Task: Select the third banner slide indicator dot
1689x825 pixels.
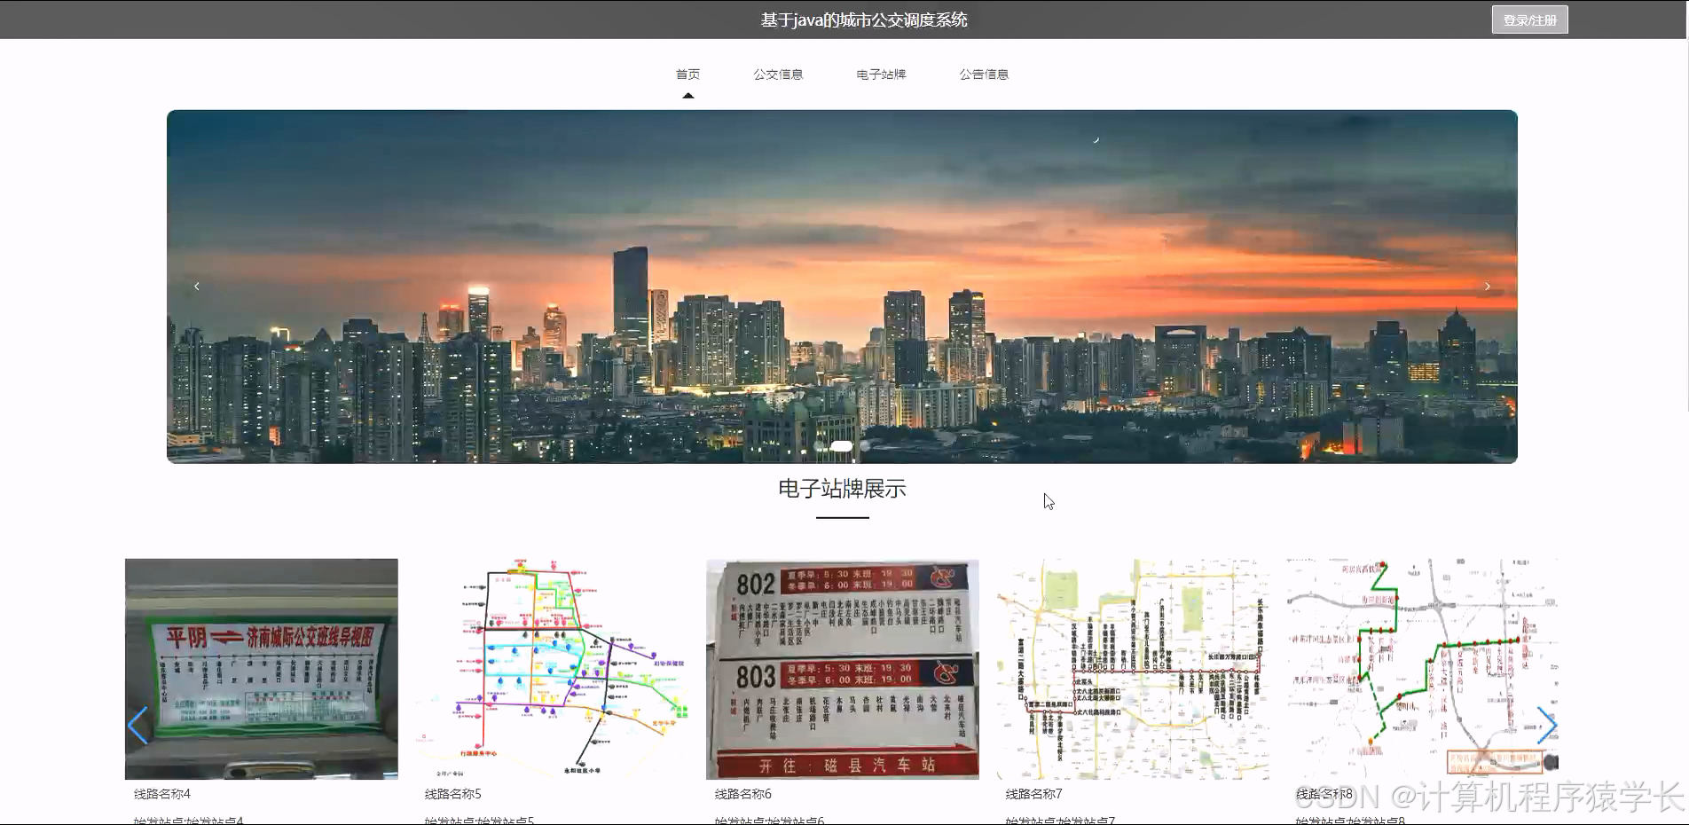Action: (865, 446)
